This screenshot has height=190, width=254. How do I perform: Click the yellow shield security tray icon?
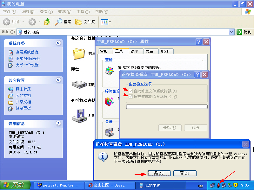235,185
